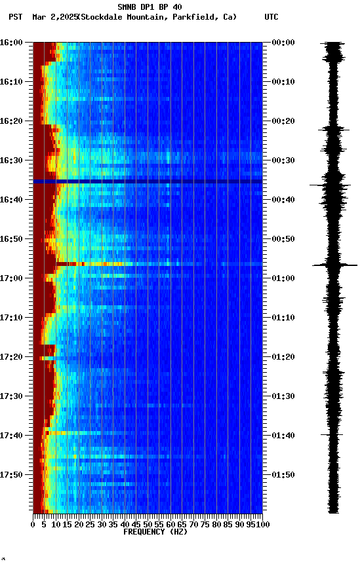362x566 pixels.
Task: Click the 75 Hz frequency axis label
Action: tap(205, 525)
